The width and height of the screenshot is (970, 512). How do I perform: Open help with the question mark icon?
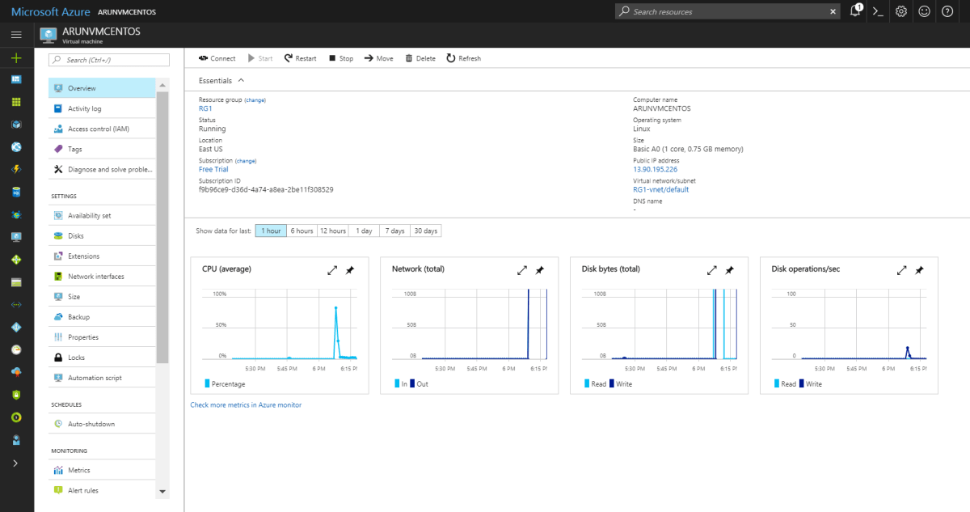[x=946, y=11]
